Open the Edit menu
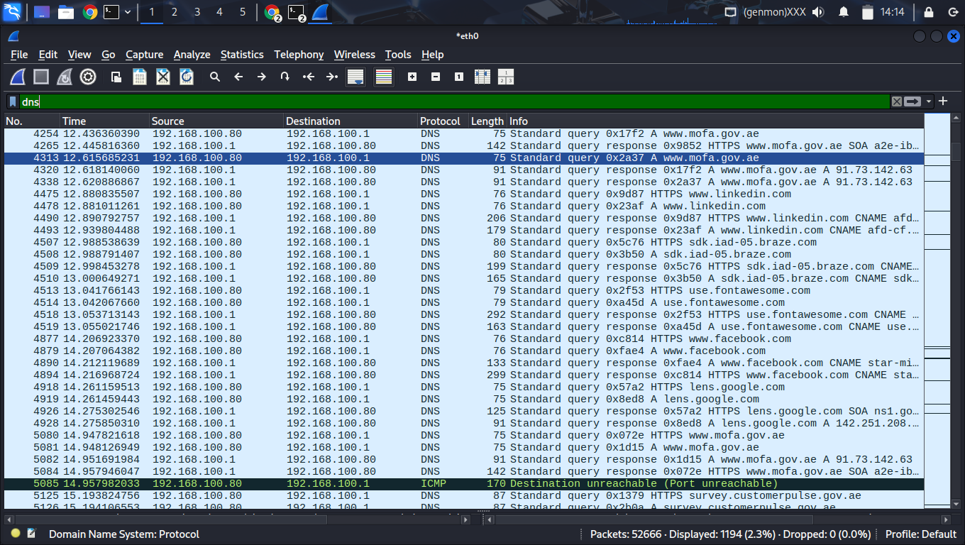 pos(48,55)
